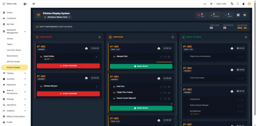Click the redo icon for Virgin Pina Colada
This screenshot has width=256, height=126.
[165, 93]
